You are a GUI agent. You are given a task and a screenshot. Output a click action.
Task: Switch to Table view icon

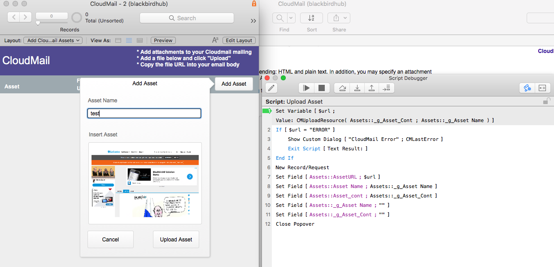point(140,40)
